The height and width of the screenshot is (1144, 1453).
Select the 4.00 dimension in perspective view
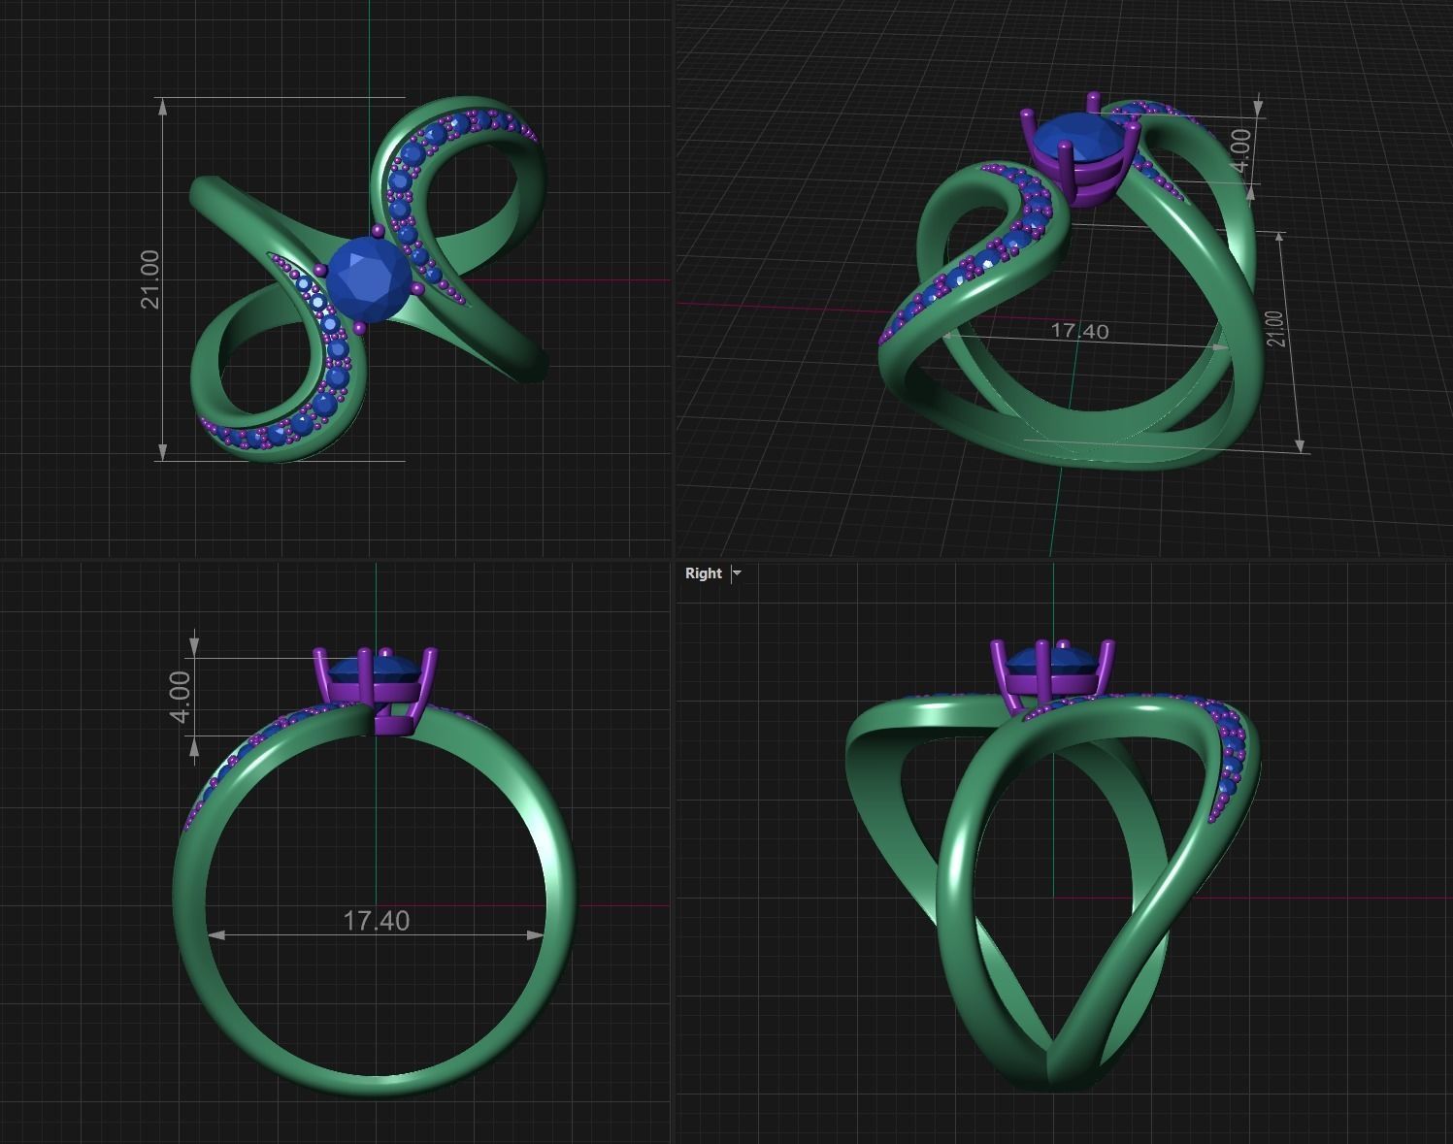point(1240,151)
